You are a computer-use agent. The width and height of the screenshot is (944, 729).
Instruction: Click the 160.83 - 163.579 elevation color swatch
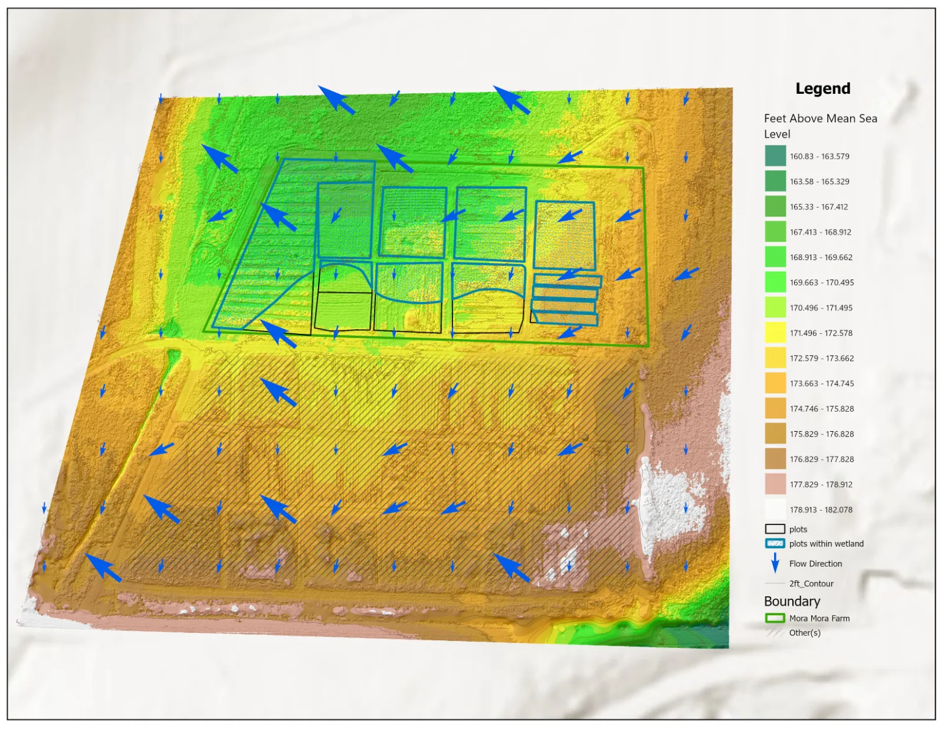775,156
